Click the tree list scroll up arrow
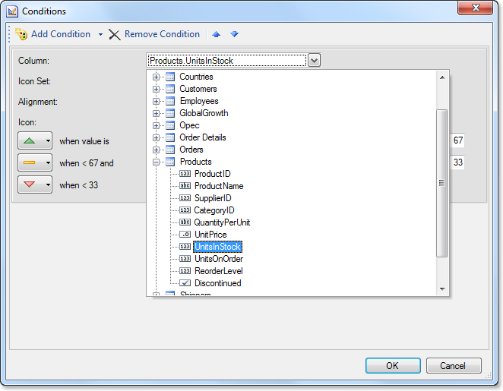This screenshot has height=391, width=503. (442, 77)
